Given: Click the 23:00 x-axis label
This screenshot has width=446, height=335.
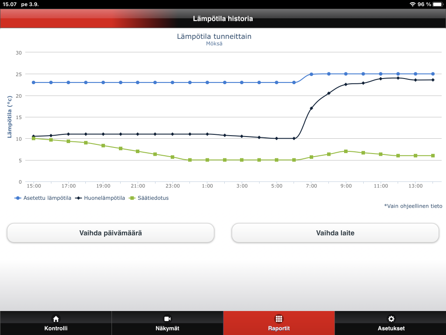Looking at the screenshot, I should click(x=172, y=186).
